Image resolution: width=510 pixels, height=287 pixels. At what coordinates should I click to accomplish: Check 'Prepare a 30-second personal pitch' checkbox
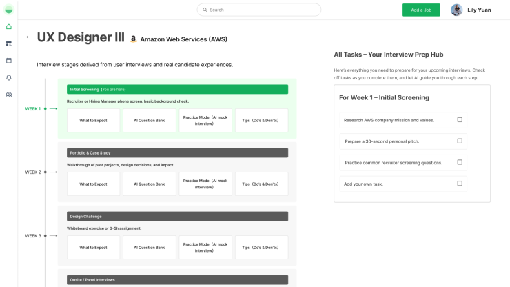pyautogui.click(x=460, y=141)
